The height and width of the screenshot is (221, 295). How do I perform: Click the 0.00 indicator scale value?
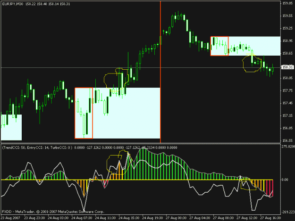pyautogui.click(x=285, y=180)
